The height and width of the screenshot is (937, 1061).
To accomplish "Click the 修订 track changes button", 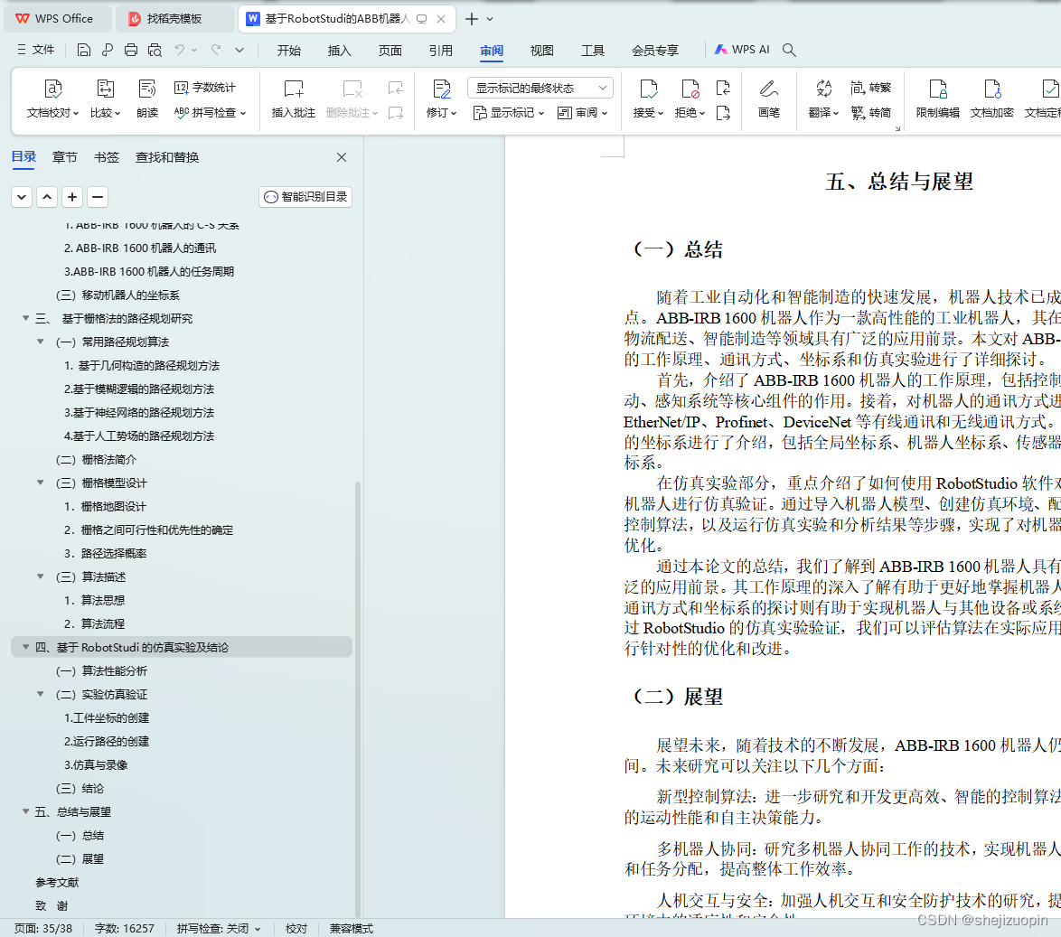I will pos(441,98).
